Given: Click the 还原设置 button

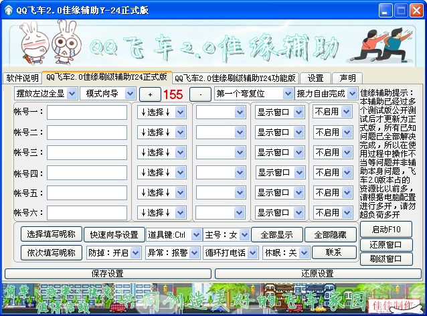Looking at the screenshot, I should [x=318, y=274].
